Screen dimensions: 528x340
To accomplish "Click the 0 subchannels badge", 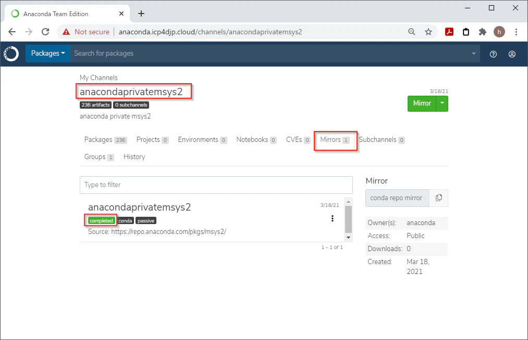I will point(131,105).
